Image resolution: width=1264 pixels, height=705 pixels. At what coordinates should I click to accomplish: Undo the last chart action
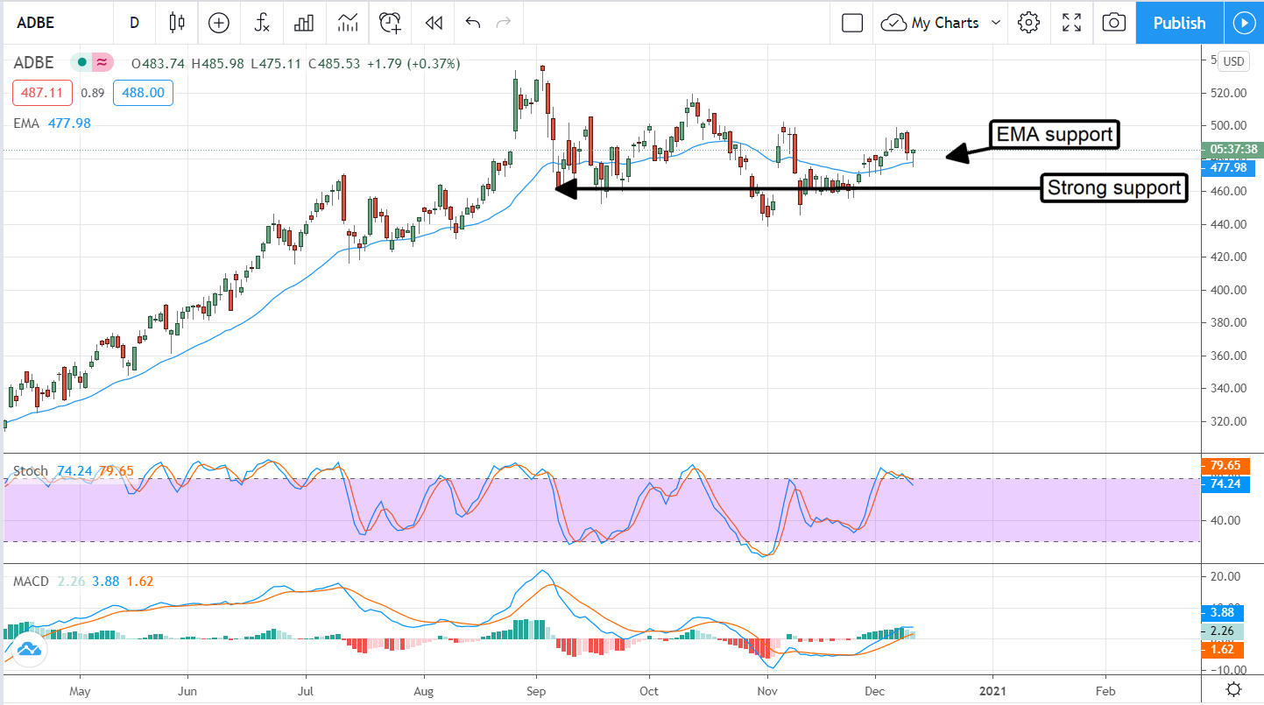coord(473,23)
